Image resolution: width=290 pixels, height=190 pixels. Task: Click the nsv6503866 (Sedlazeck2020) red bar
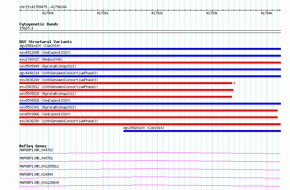(x=148, y=117)
